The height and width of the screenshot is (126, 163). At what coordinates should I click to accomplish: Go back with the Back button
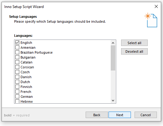click(x=97, y=115)
